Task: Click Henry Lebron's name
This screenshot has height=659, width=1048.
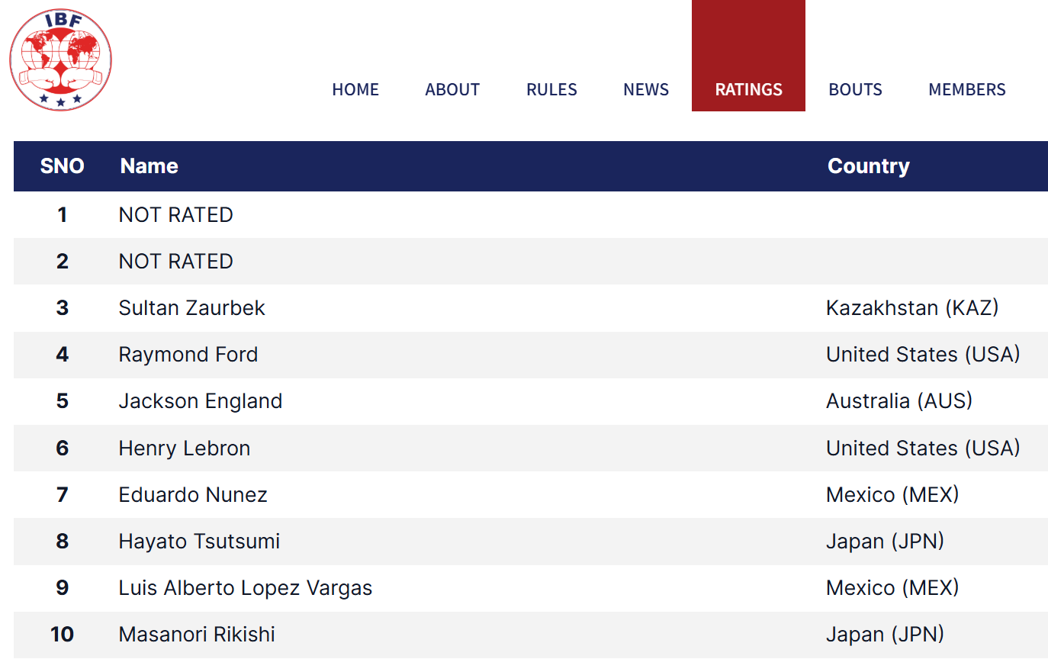Action: point(185,448)
